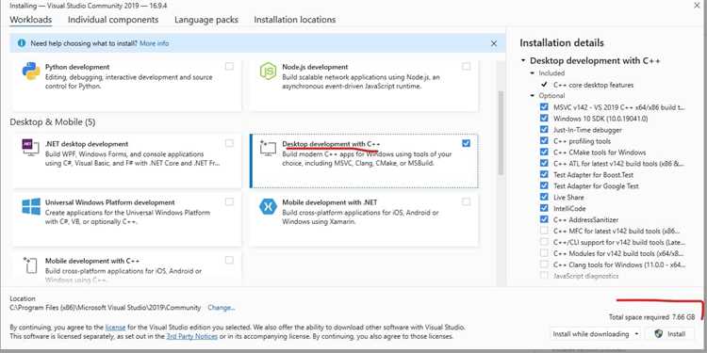This screenshot has height=353, width=707.
Task: Enable the Python development workload checkbox
Action: tap(229, 67)
